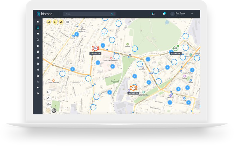Open the map layers switcher at bottom-left
Viewport: 234px width, 146px height.
pos(54,111)
